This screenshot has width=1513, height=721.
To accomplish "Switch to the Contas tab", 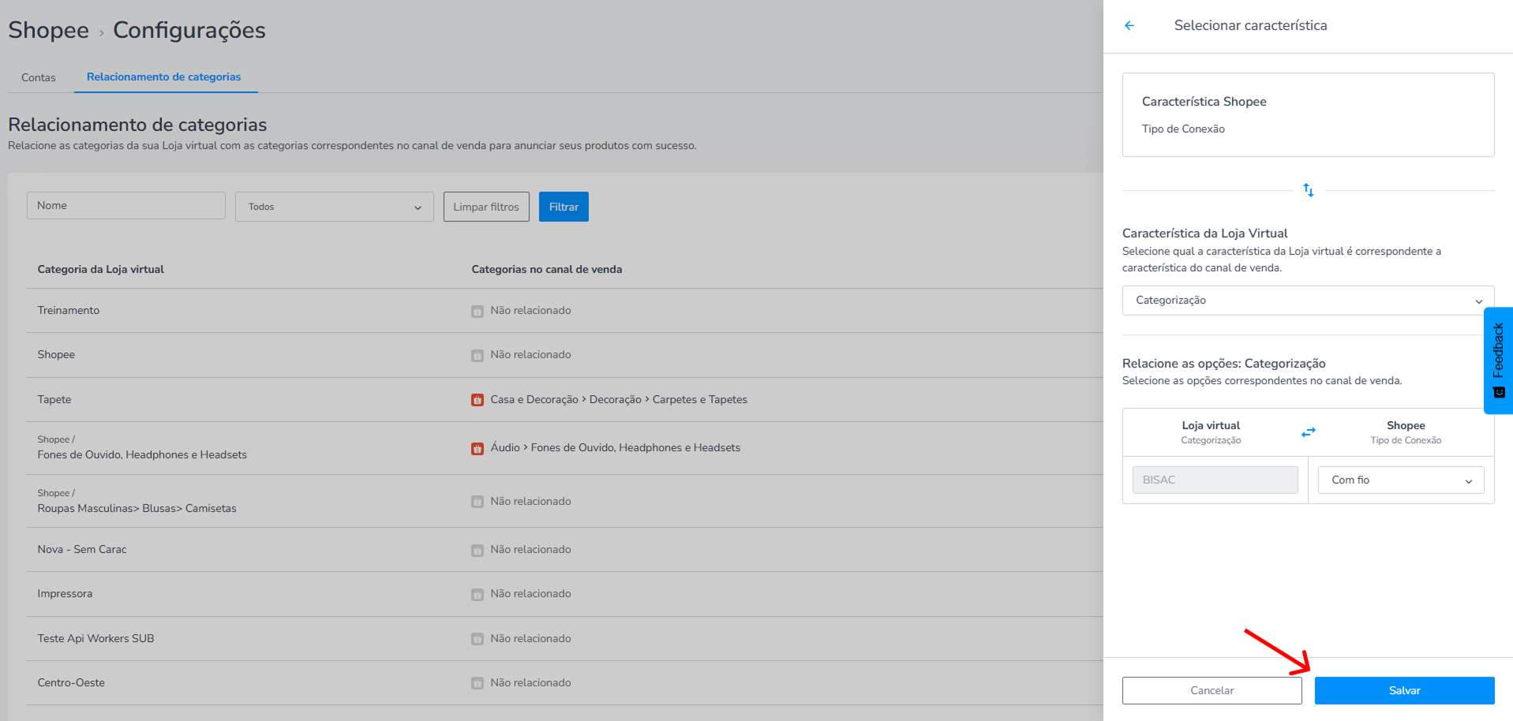I will pyautogui.click(x=39, y=77).
